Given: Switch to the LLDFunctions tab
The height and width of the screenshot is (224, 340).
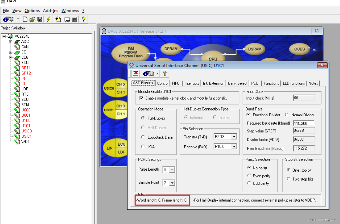Looking at the screenshot, I should pos(294,83).
